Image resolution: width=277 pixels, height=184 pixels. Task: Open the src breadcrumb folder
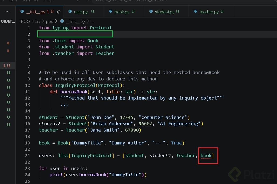tap(38, 22)
